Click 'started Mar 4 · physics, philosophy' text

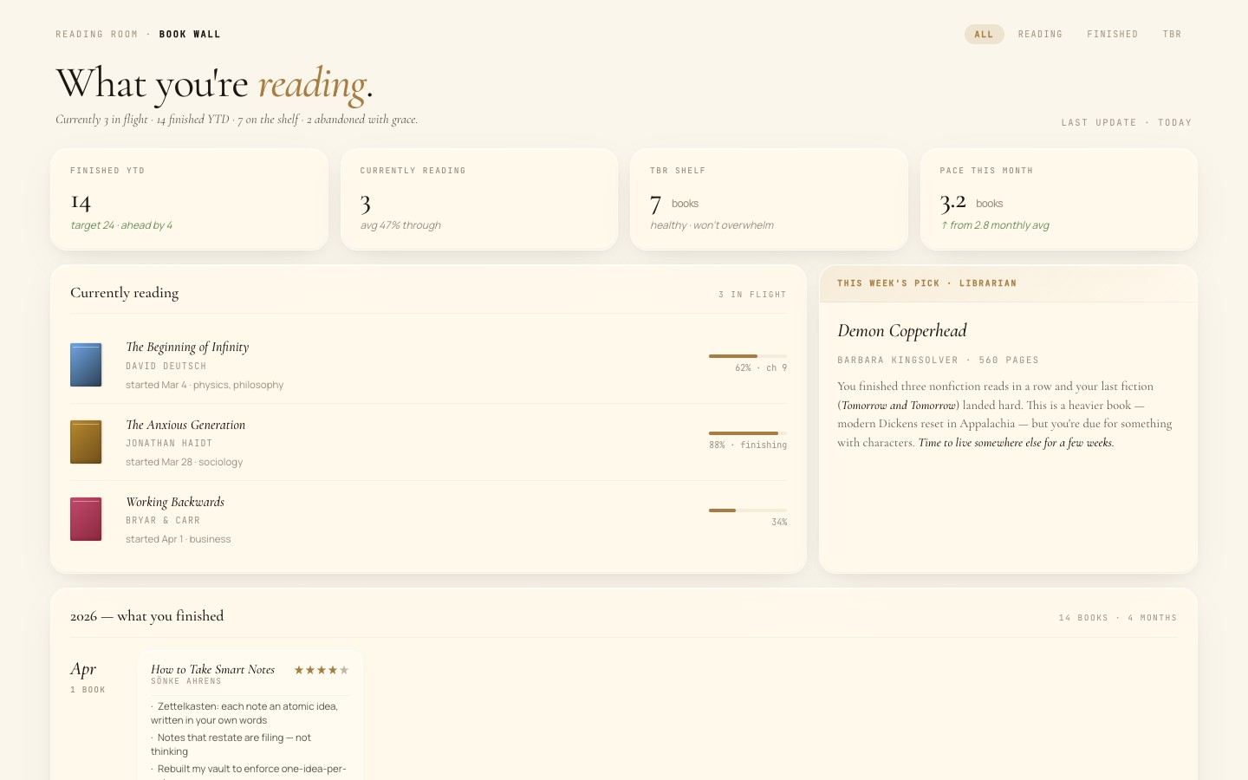[205, 385]
